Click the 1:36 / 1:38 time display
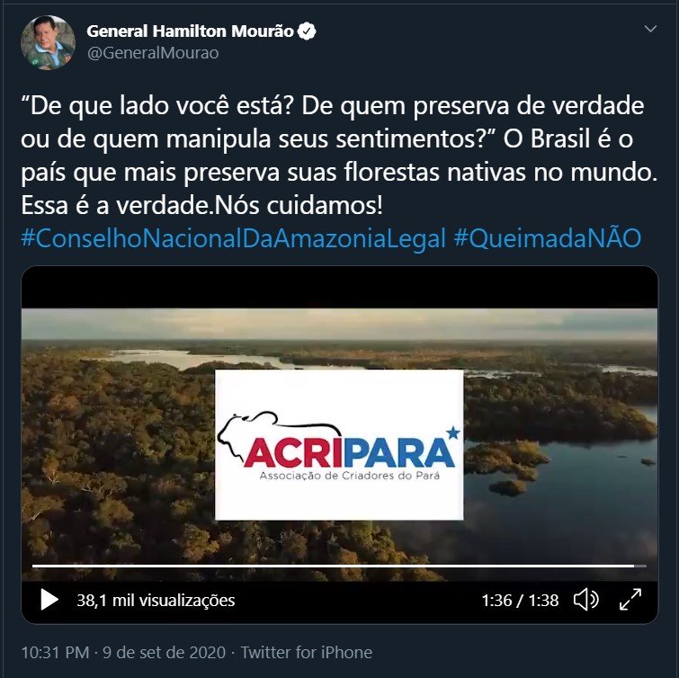Image resolution: width=679 pixels, height=678 pixels. point(520,600)
